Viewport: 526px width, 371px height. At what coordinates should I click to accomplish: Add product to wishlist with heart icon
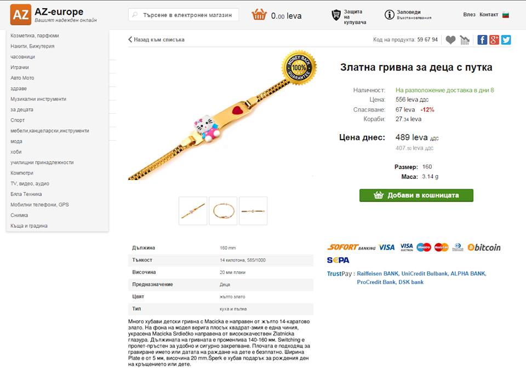click(450, 39)
